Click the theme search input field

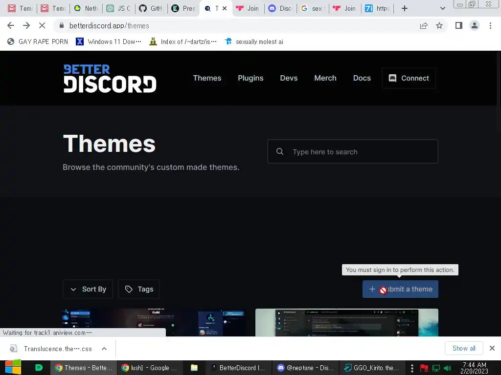(x=352, y=151)
